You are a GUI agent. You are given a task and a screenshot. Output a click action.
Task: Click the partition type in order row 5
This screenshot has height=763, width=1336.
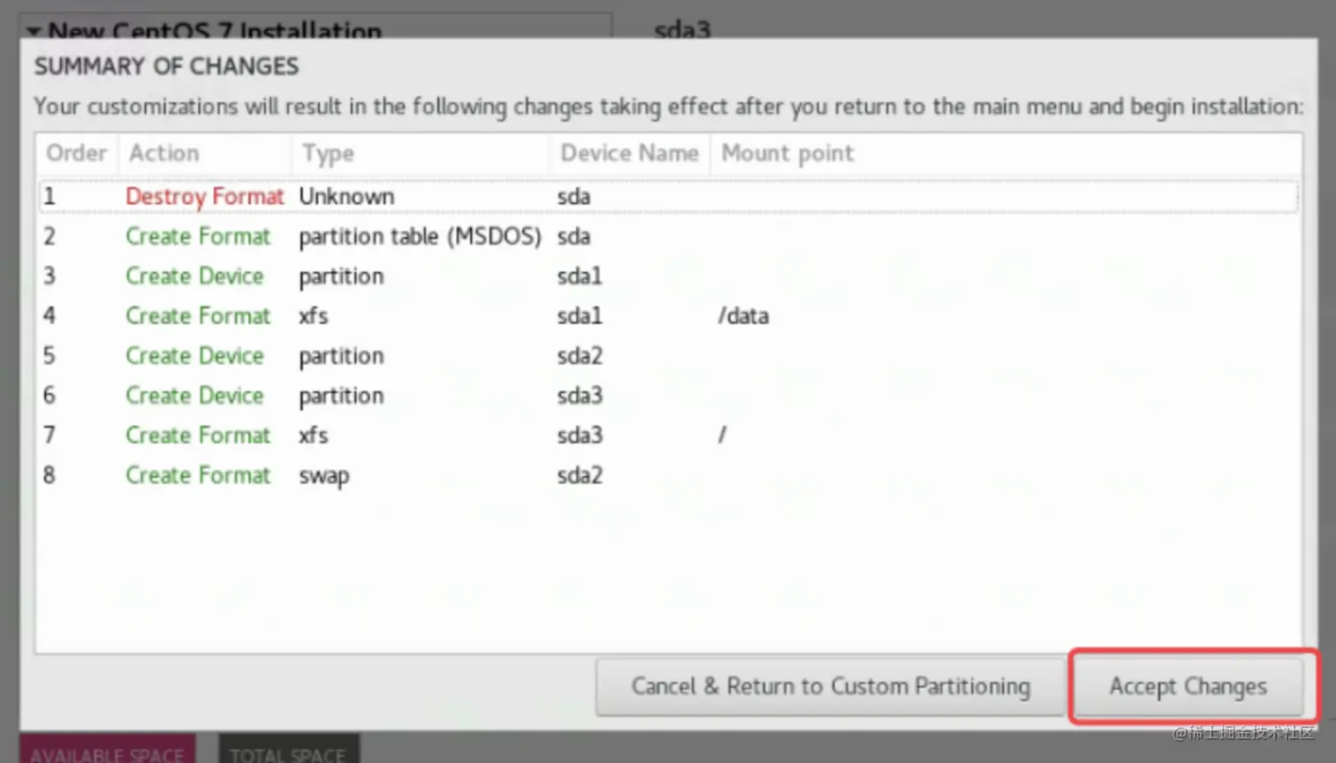(341, 357)
